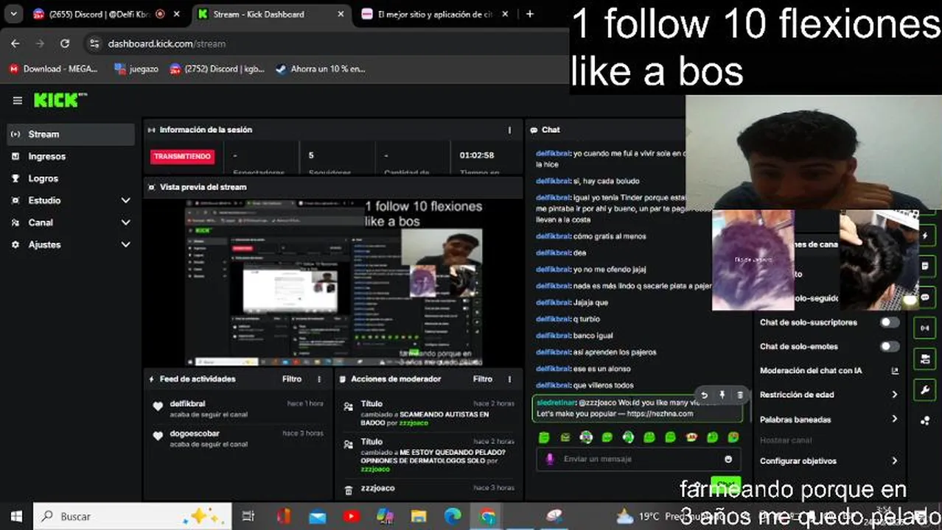Screen dimensions: 942x530
Task: Expand Ajustes menu chevron
Action: (x=125, y=244)
